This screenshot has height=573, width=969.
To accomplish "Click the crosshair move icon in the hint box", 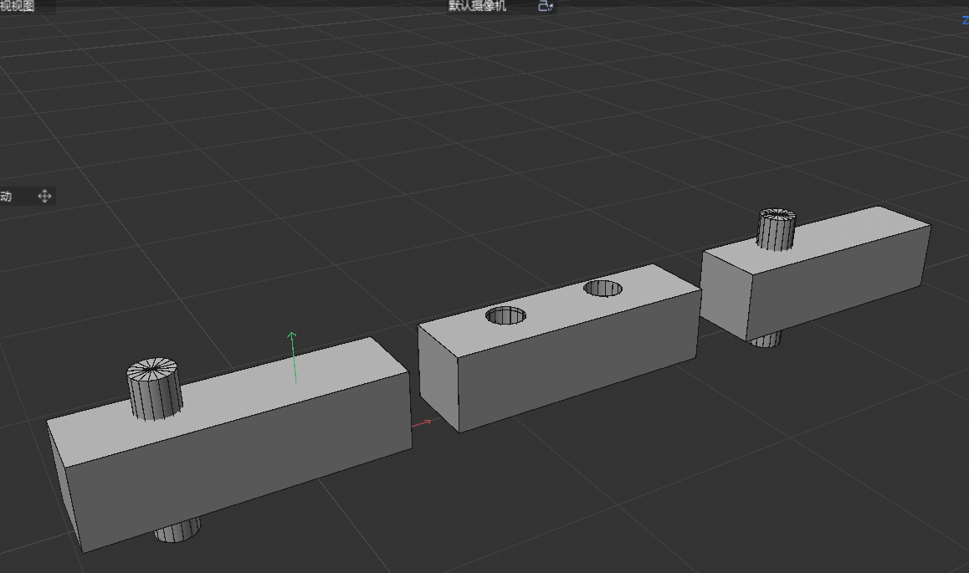I will click(x=45, y=196).
